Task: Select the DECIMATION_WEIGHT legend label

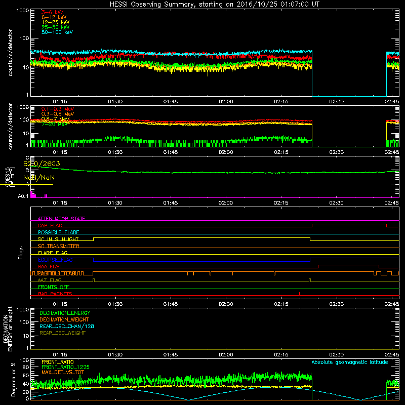Action: click(x=64, y=319)
